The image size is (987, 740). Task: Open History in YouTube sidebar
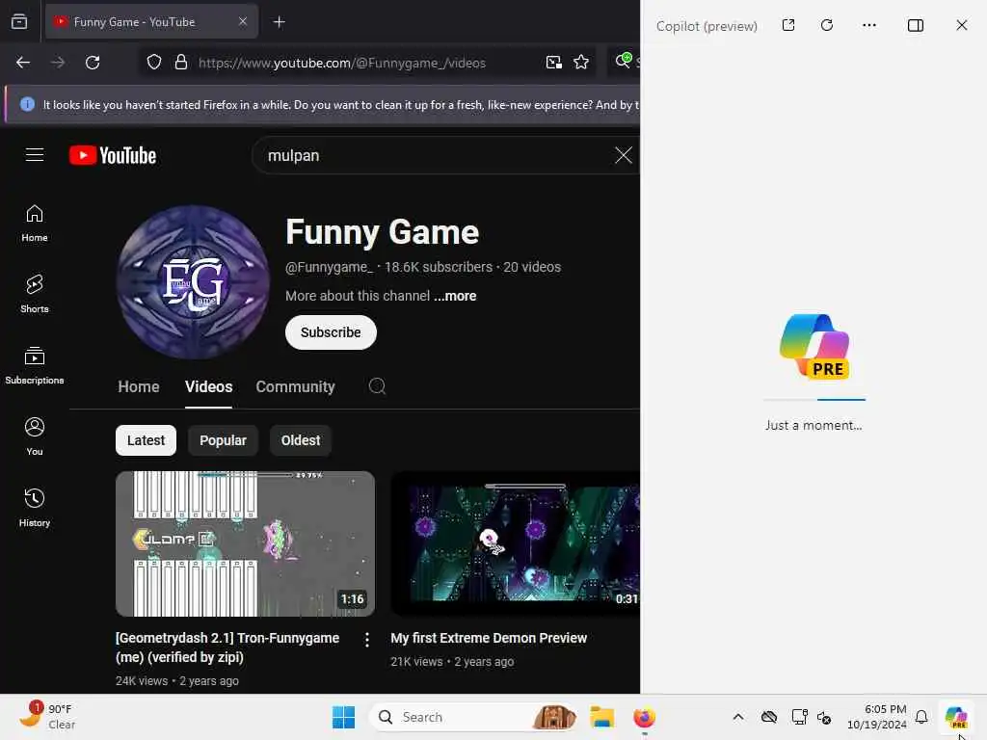(35, 507)
